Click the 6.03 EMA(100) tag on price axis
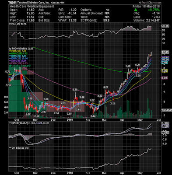172x175 pixels. 164,78
